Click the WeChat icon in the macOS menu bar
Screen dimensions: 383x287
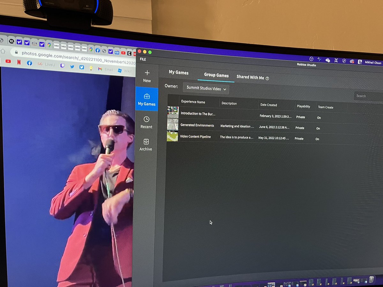coord(328,60)
